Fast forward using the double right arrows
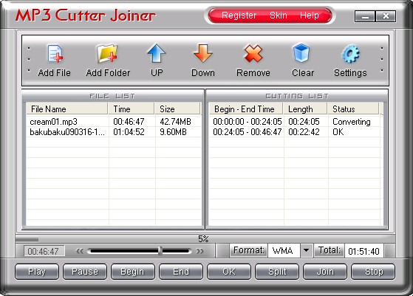Image resolution: width=413 pixels, height=296 pixels. click(200, 251)
